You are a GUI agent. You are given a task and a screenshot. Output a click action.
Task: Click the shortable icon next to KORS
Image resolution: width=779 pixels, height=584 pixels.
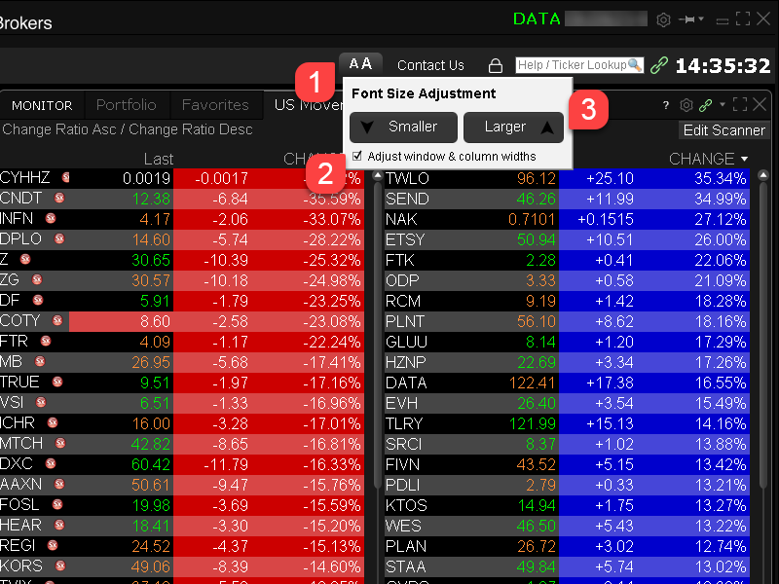point(60,566)
